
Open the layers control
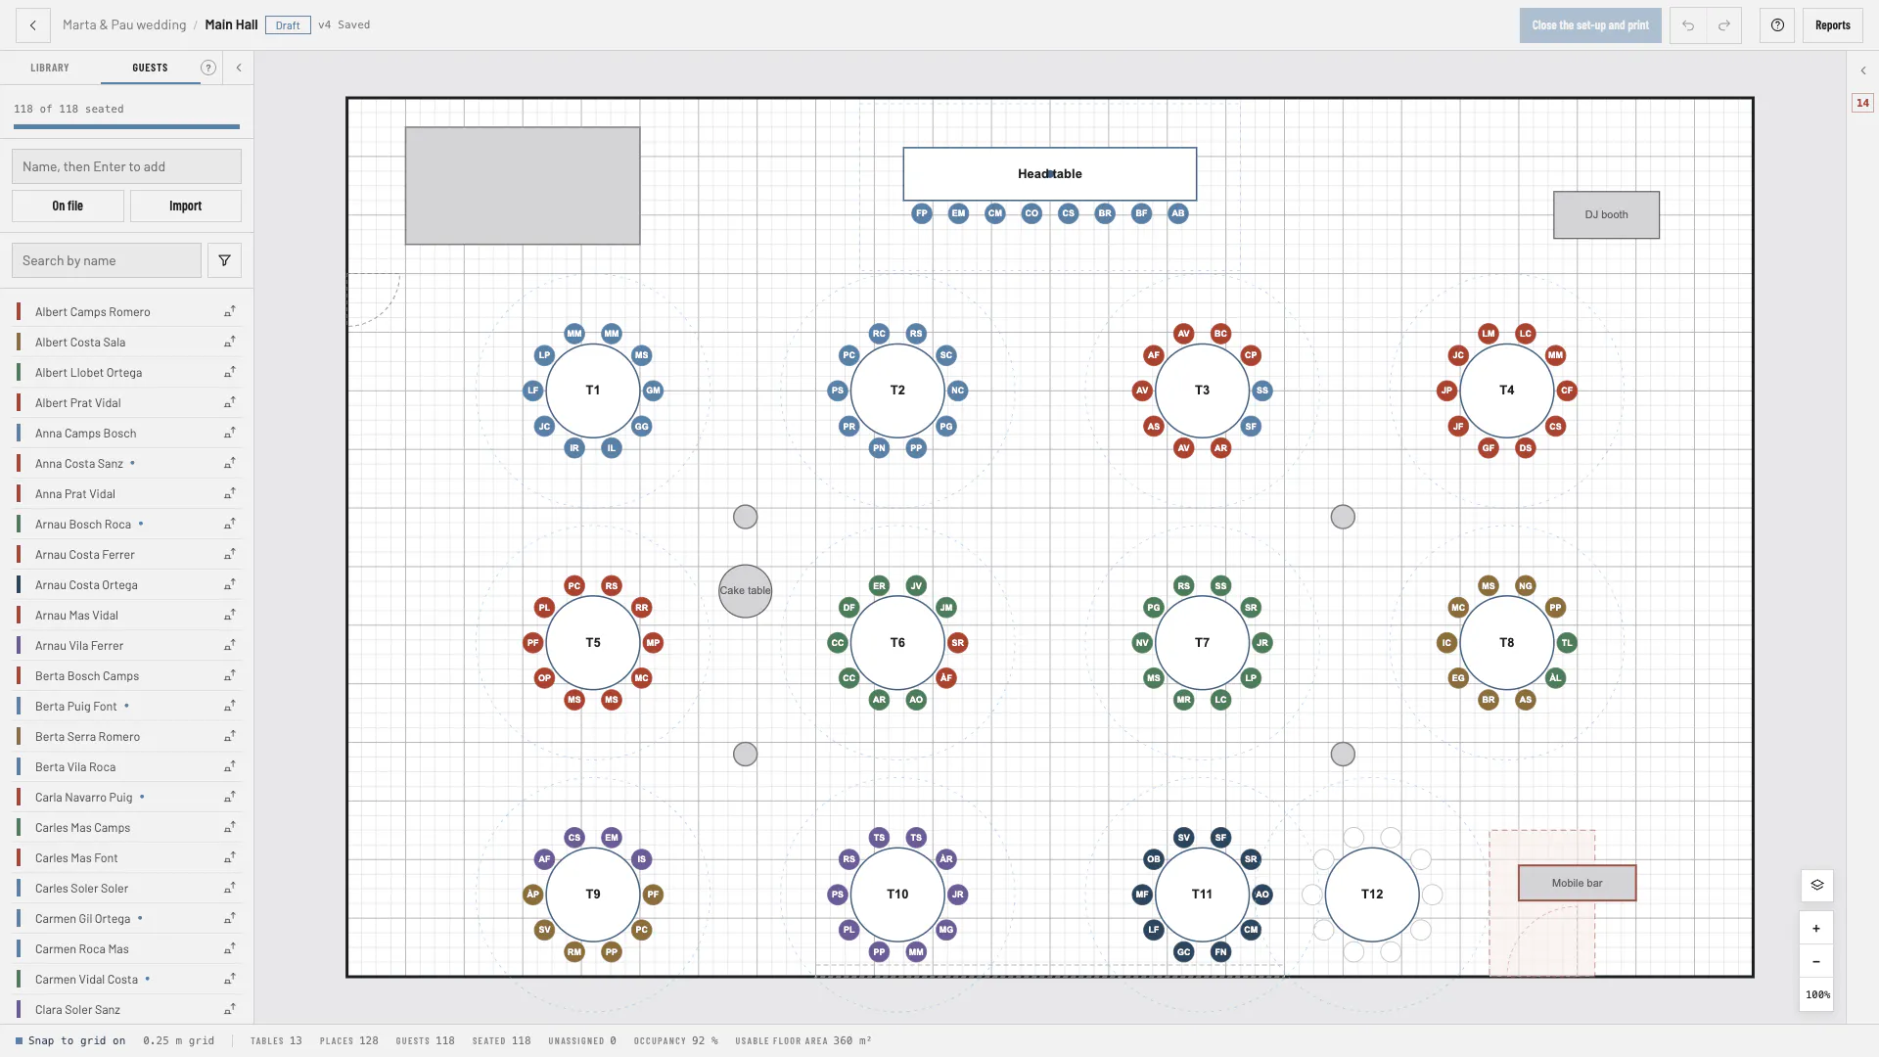point(1816,885)
